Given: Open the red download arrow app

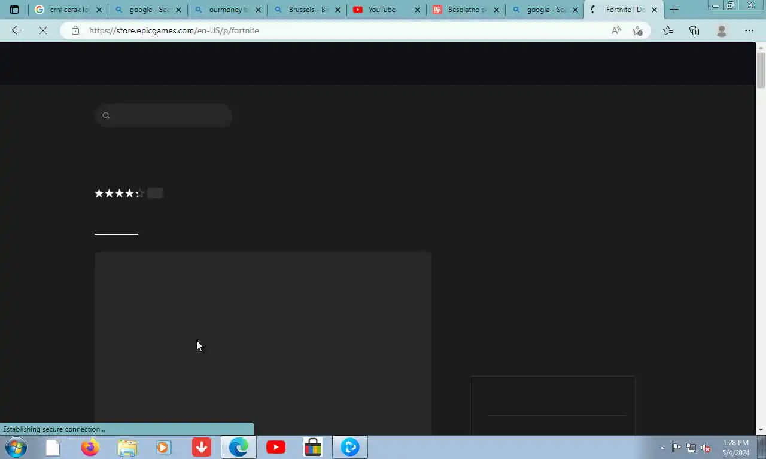Looking at the screenshot, I should [x=202, y=447].
